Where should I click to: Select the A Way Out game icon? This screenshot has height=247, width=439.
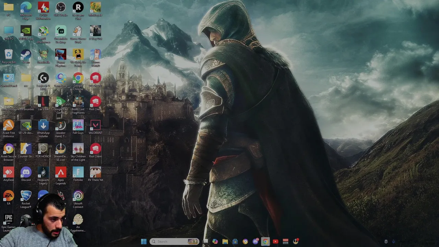pyautogui.click(x=95, y=33)
